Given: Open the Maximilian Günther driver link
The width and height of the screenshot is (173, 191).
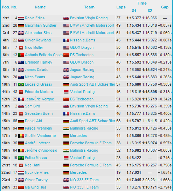Looking at the screenshot, I should click(41, 25).
